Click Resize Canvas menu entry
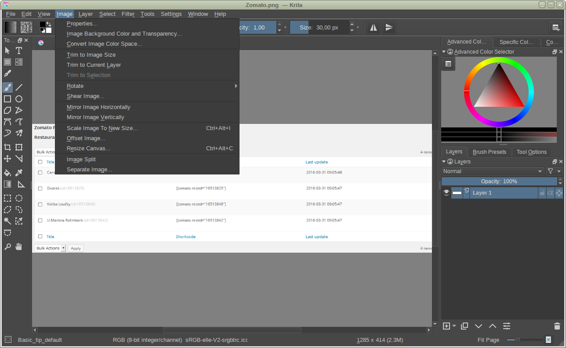Screen dimensions: 566x348 tap(88, 149)
